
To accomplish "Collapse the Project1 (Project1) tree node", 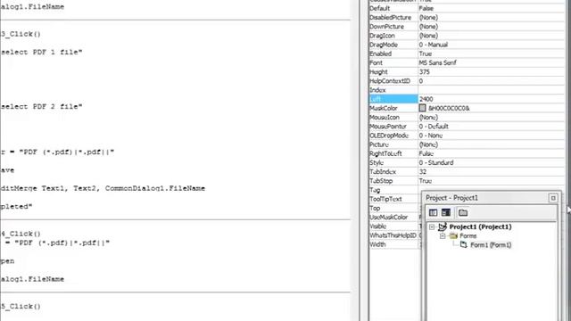I will pyautogui.click(x=432, y=226).
